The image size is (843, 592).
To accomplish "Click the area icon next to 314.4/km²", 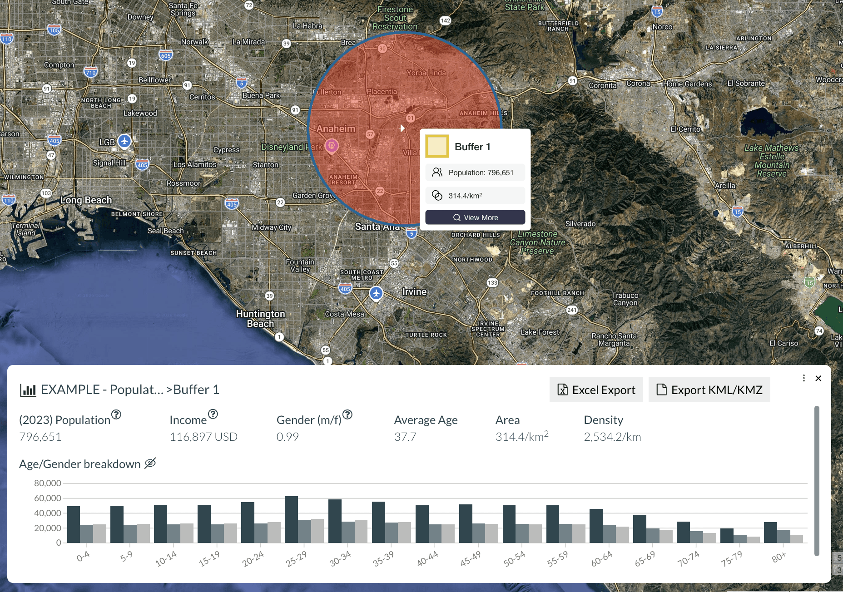I will [437, 195].
